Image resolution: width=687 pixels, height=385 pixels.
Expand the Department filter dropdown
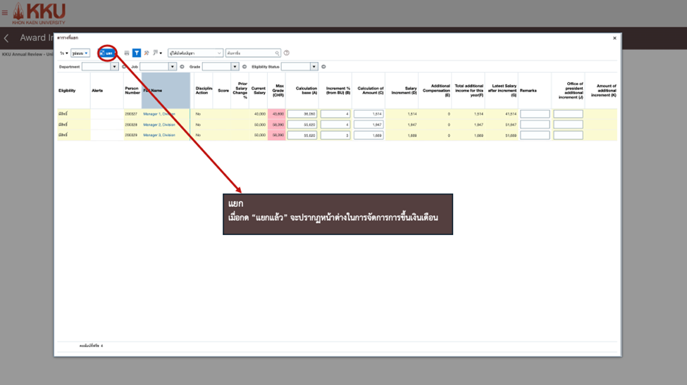(114, 67)
